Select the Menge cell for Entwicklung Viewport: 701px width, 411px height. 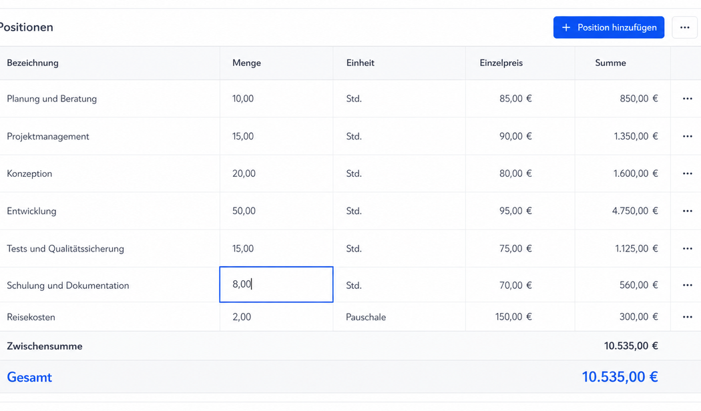[x=276, y=211]
